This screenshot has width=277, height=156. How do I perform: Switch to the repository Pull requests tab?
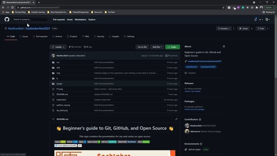click(x=40, y=36)
